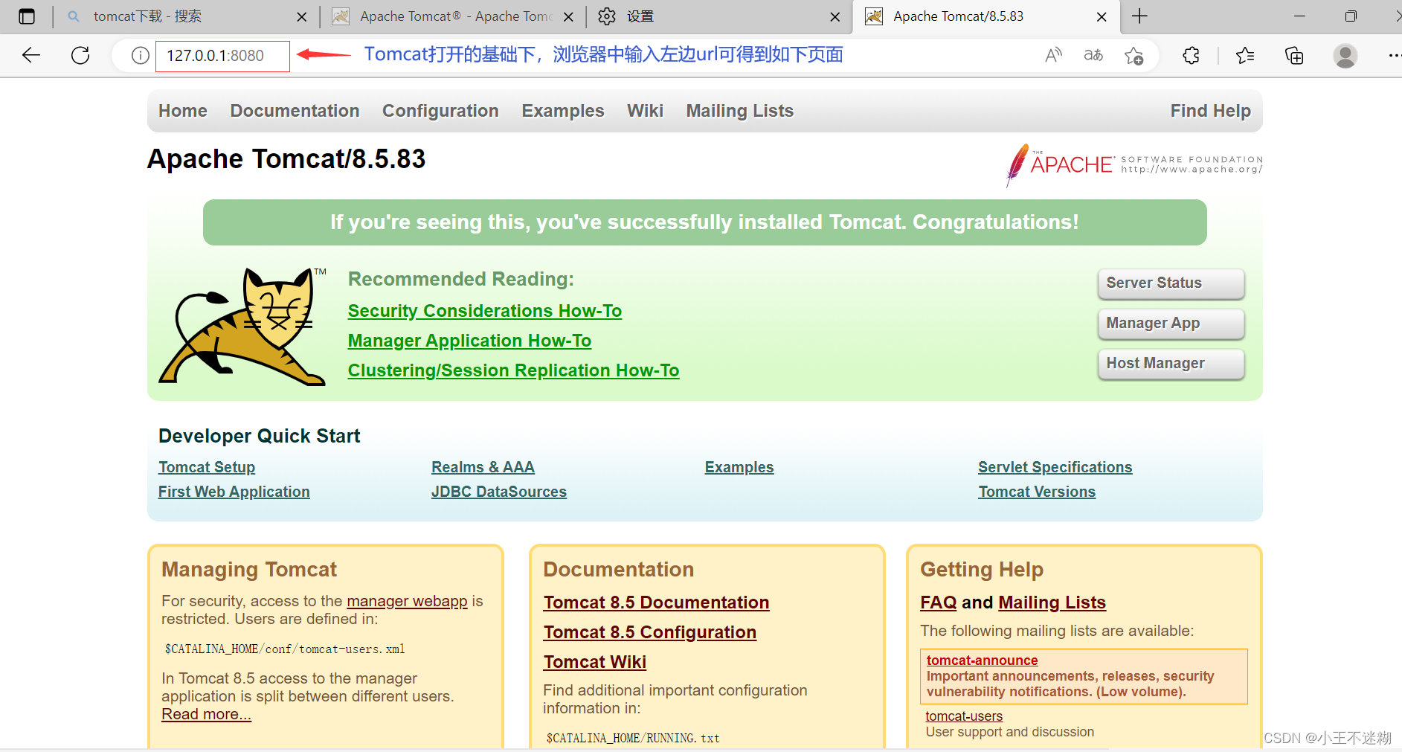
Task: Close the 设置 tab
Action: click(x=835, y=16)
